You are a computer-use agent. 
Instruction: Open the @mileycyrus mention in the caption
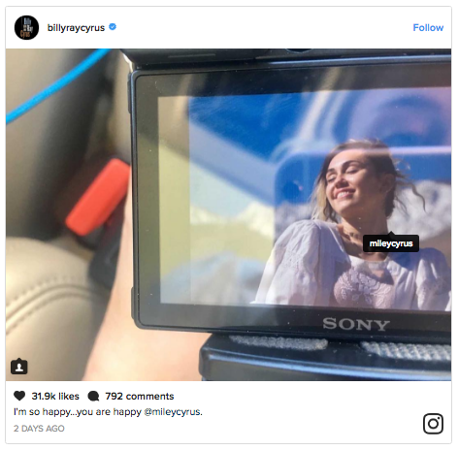173,412
